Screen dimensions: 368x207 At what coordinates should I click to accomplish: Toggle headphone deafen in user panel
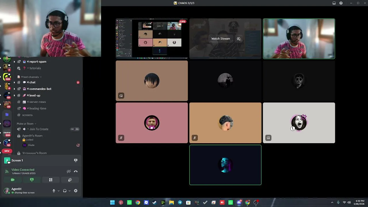[x=65, y=191]
